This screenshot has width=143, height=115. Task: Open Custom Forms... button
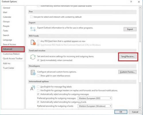pyautogui.click(x=127, y=72)
